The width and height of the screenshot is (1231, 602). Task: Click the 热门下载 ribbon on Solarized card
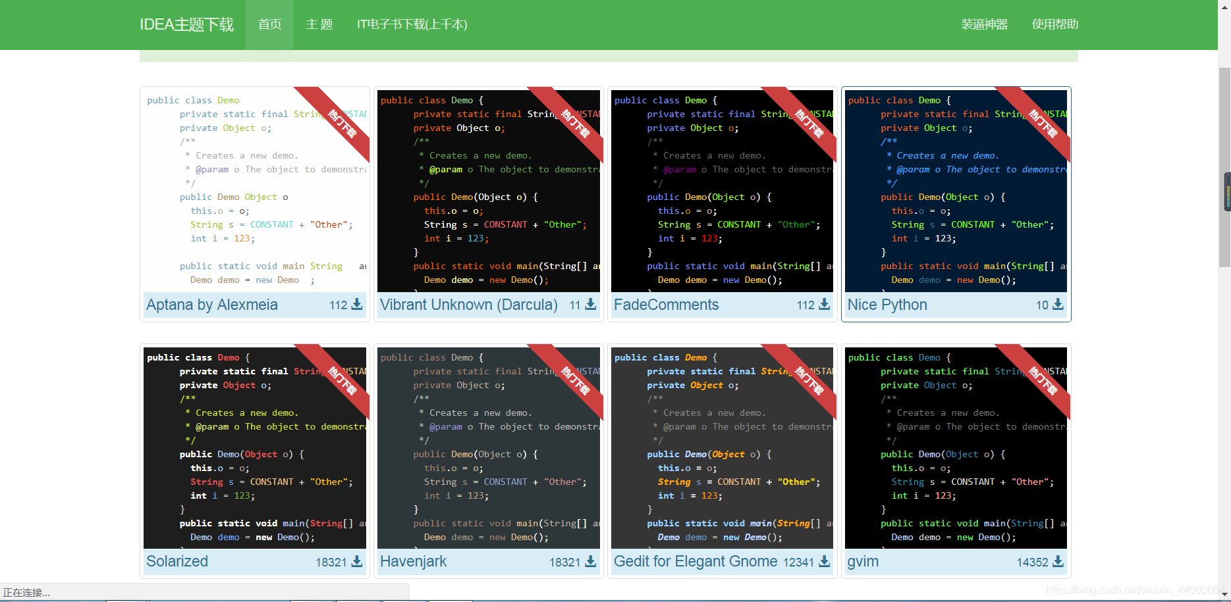[342, 381]
